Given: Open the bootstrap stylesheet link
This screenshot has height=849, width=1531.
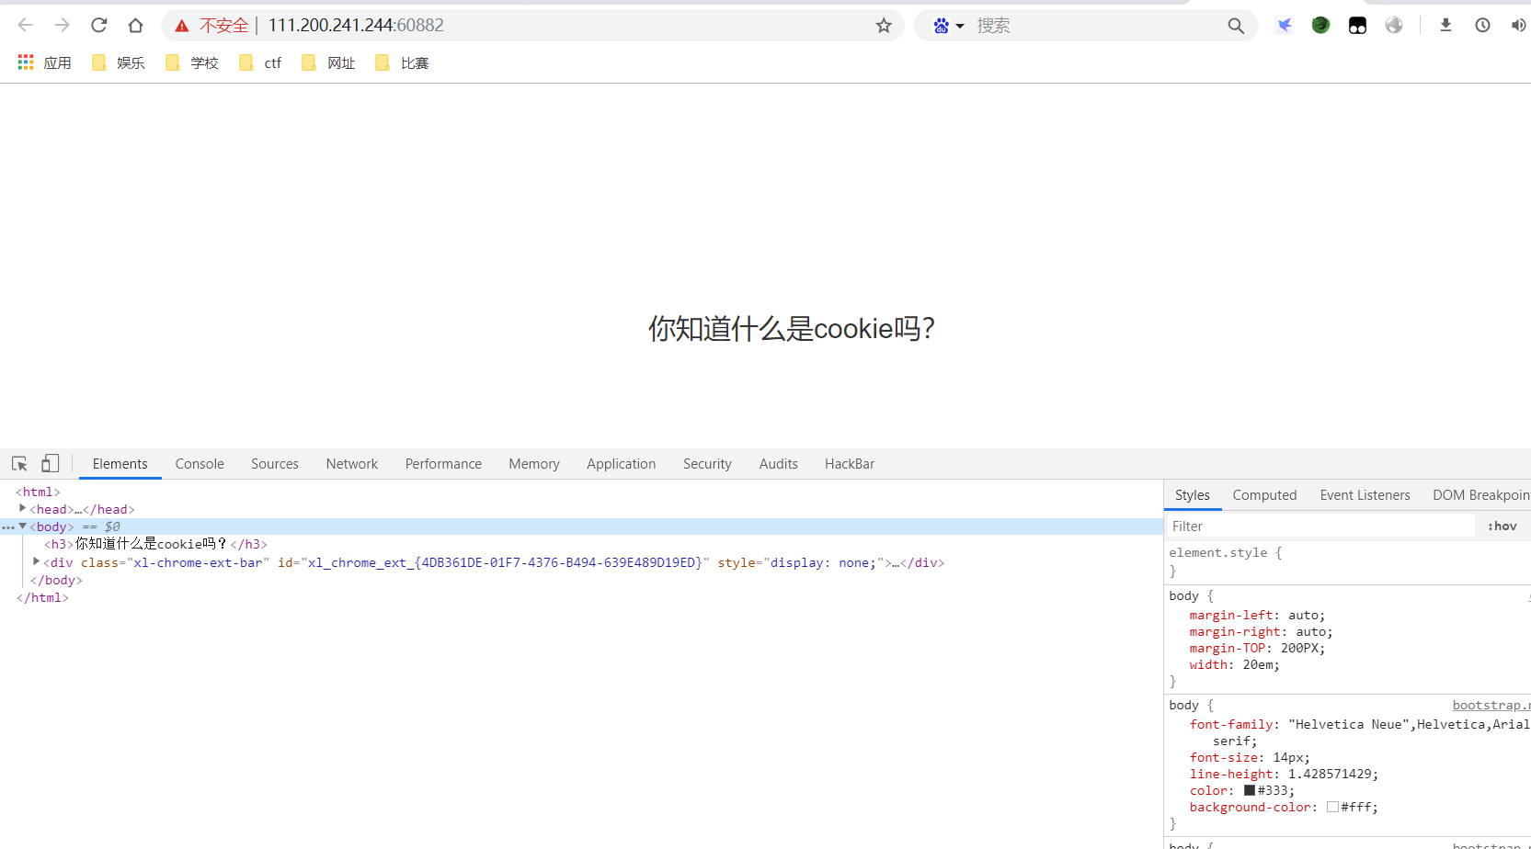Looking at the screenshot, I should point(1490,705).
